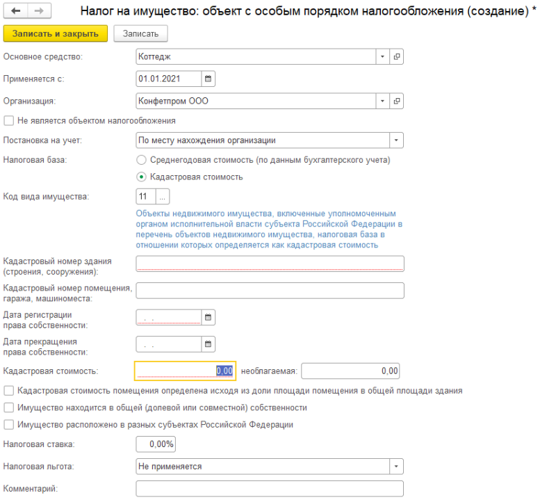Open the Коттедж asset card icon
Image resolution: width=556 pixels, height=502 pixels.
pos(396,57)
